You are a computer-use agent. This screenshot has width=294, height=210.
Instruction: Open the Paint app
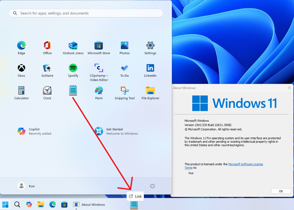pos(99,93)
